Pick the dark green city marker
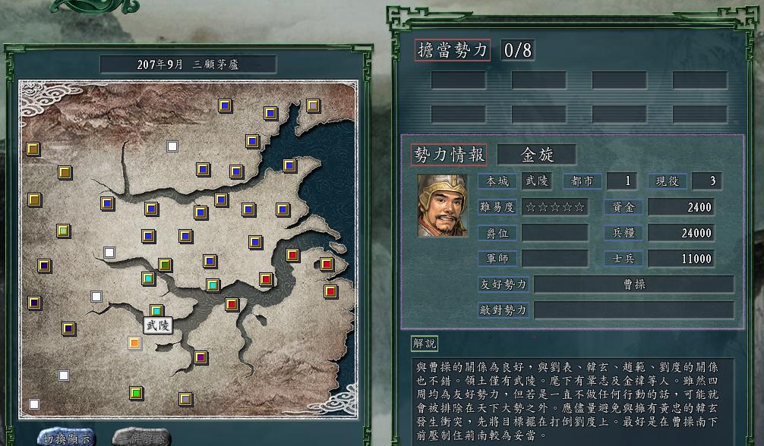 tap(165, 265)
